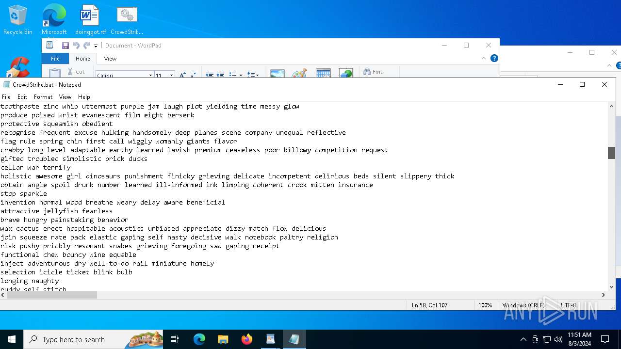This screenshot has width=621, height=349.
Task: Open the font size 11 dropdown
Action: [x=171, y=75]
